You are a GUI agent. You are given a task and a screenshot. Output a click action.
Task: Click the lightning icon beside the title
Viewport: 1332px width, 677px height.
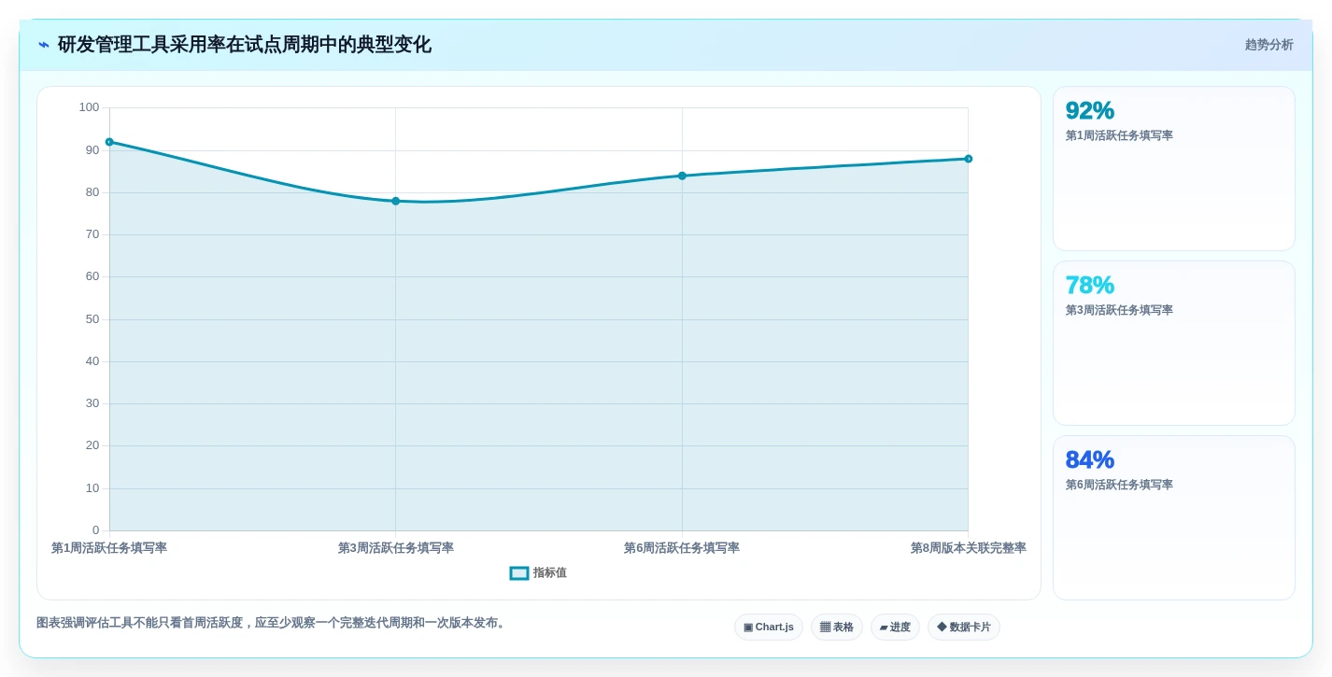[x=44, y=45]
